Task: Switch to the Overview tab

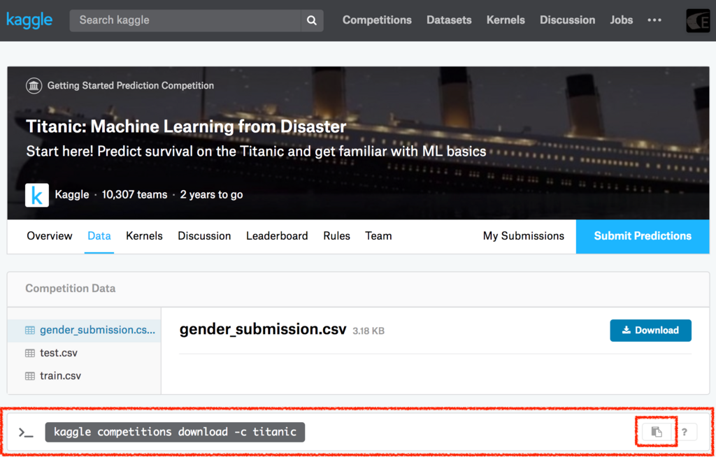Action: click(50, 236)
